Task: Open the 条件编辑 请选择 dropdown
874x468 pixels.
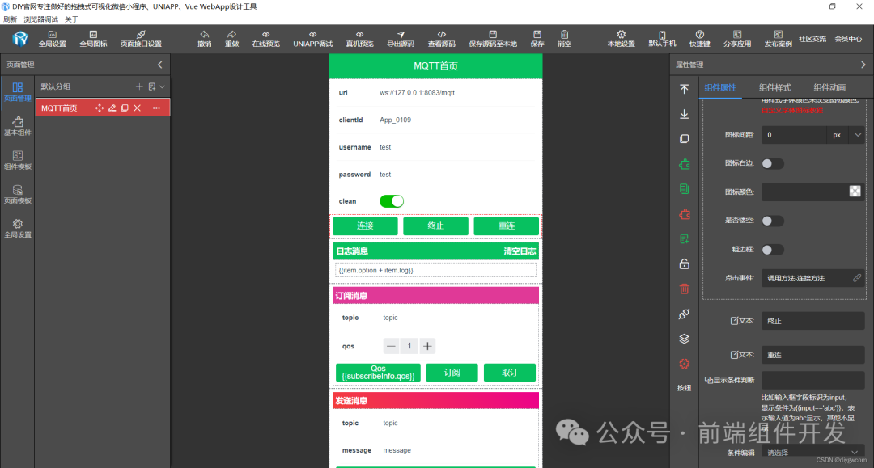Action: (x=813, y=453)
